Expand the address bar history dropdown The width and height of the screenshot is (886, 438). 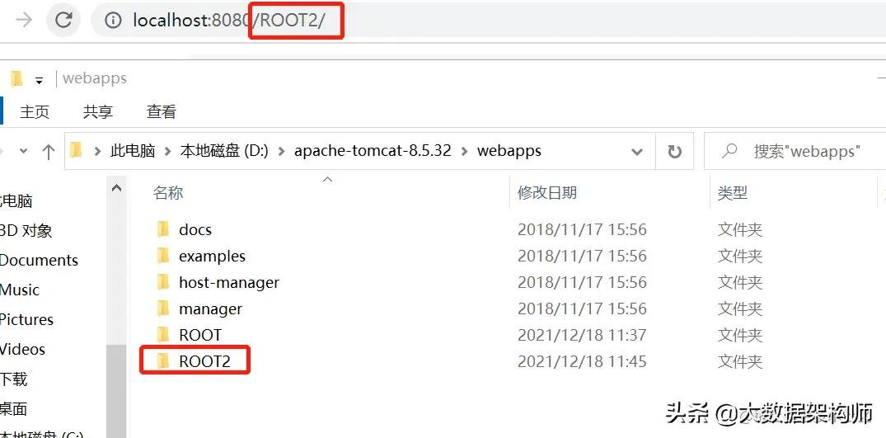coord(636,152)
